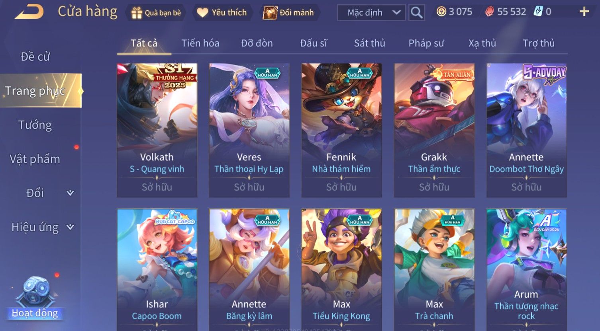Open Quà bạn bè gift box

156,13
